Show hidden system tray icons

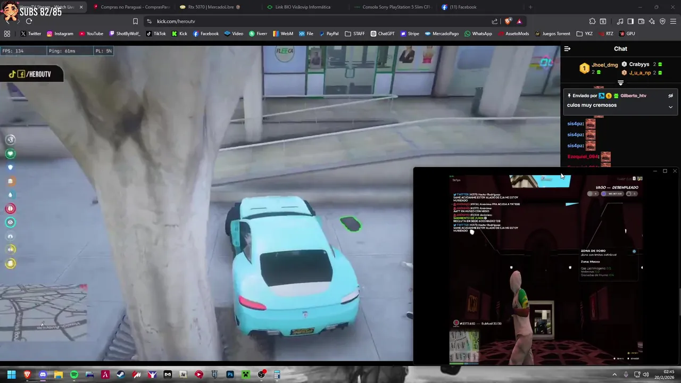pos(614,374)
